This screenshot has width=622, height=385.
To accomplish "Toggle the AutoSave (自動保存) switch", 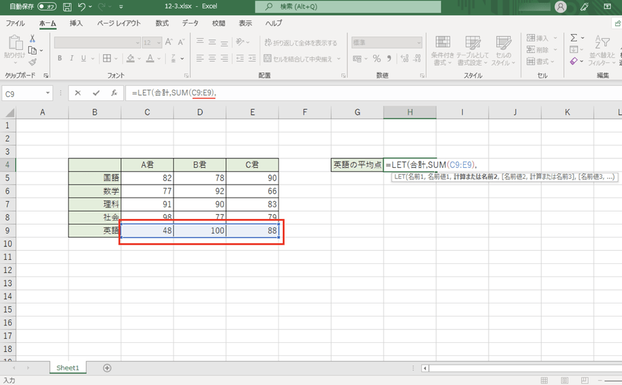I will 47,7.
